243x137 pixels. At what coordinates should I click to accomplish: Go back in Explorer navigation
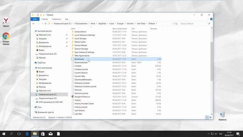pyautogui.click(x=34, y=24)
